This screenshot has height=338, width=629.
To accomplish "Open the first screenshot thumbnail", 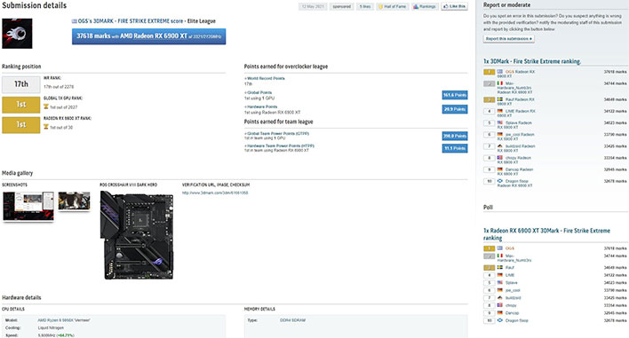I will [x=28, y=206].
